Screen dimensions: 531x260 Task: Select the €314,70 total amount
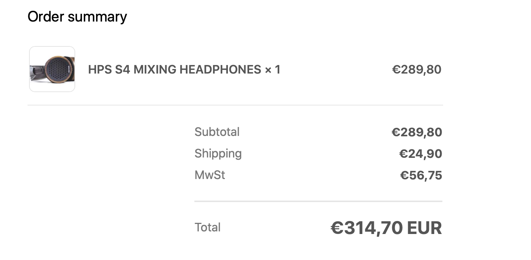click(x=366, y=228)
